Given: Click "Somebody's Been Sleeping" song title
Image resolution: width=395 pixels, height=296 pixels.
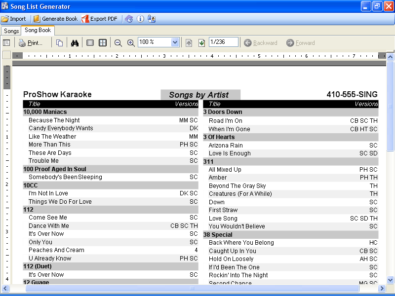Looking at the screenshot, I should click(x=66, y=177).
